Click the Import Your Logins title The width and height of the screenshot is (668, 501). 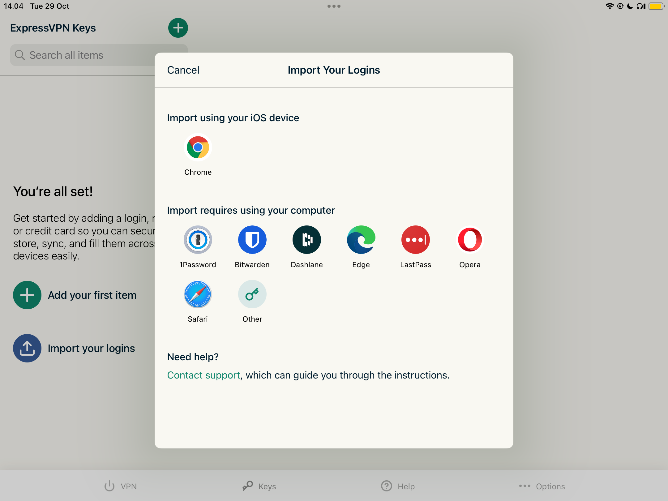[334, 70]
